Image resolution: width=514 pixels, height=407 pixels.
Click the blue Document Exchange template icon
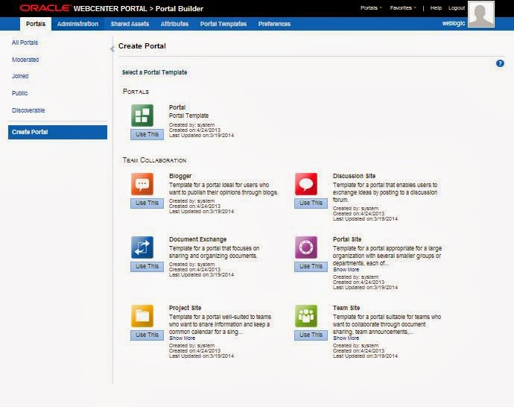[x=142, y=247]
